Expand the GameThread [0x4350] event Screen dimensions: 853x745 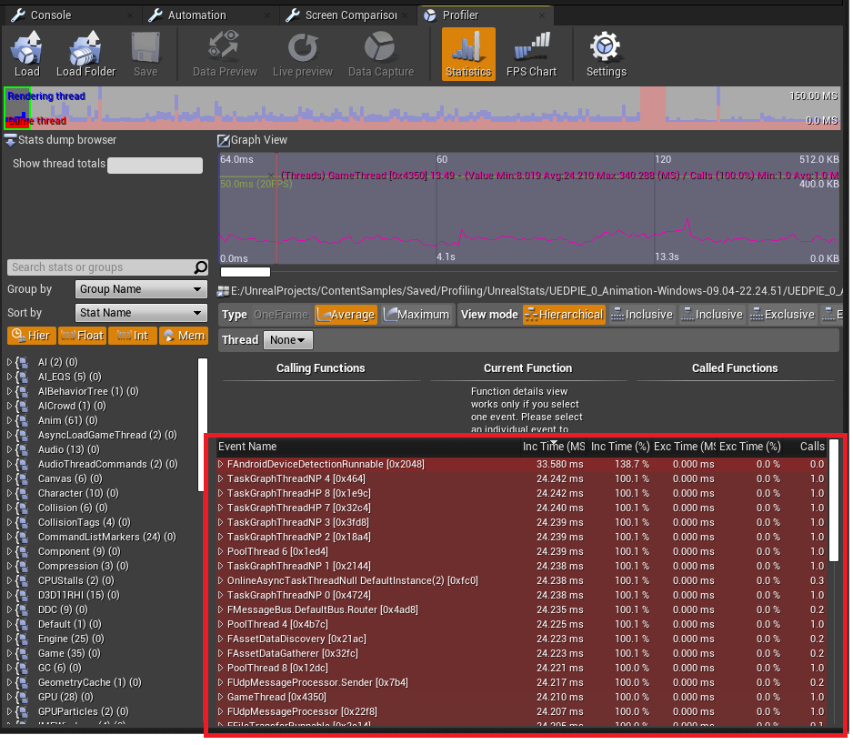click(221, 697)
